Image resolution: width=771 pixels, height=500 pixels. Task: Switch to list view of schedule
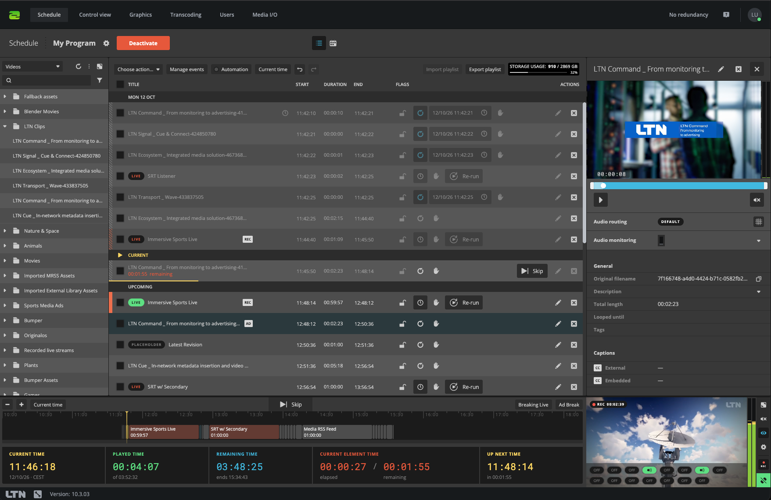(319, 43)
